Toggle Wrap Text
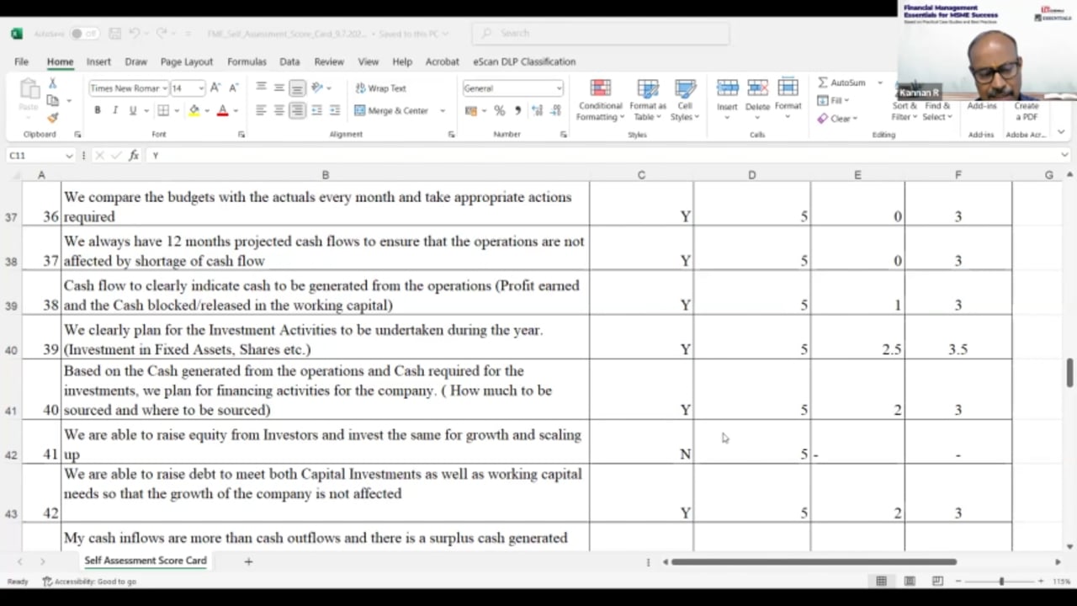 pyautogui.click(x=380, y=88)
